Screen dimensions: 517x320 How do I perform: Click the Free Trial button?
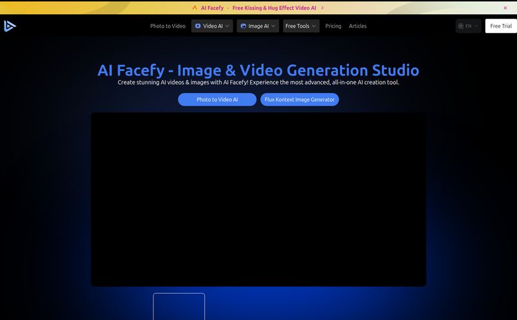pos(501,26)
